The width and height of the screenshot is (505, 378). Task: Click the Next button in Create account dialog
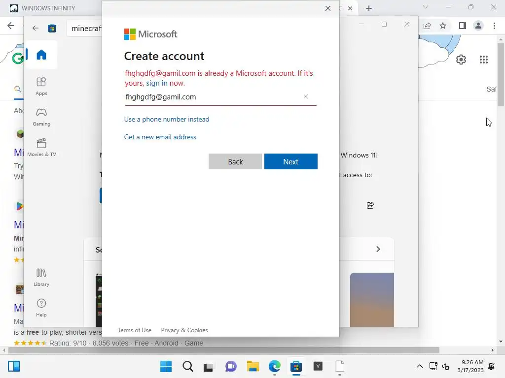pyautogui.click(x=291, y=161)
